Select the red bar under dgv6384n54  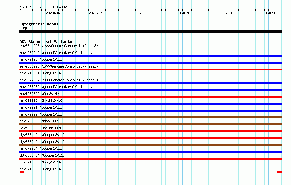(x=150, y=138)
